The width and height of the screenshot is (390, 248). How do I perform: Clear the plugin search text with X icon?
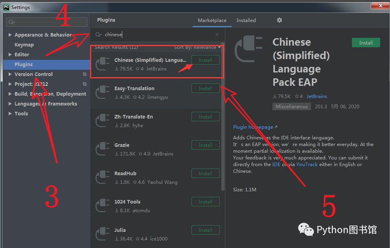pyautogui.click(x=217, y=35)
